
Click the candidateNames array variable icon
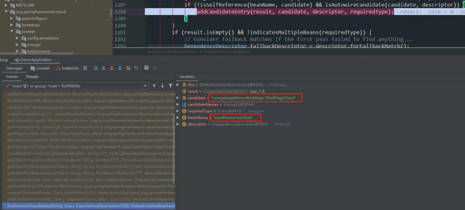tap(184, 105)
